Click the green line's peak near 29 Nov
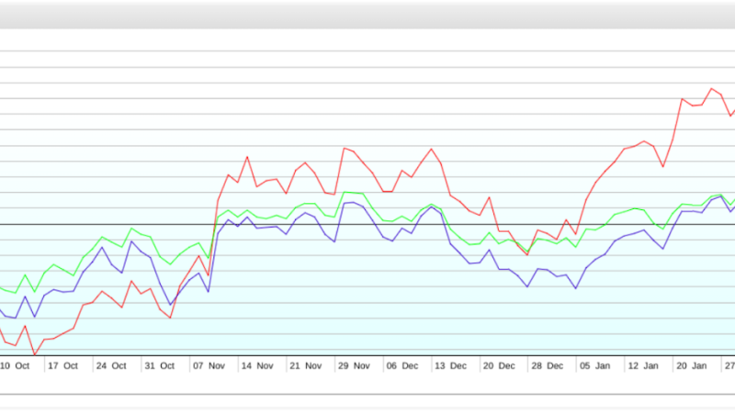Viewport: 735px width, 413px height. 344,193
